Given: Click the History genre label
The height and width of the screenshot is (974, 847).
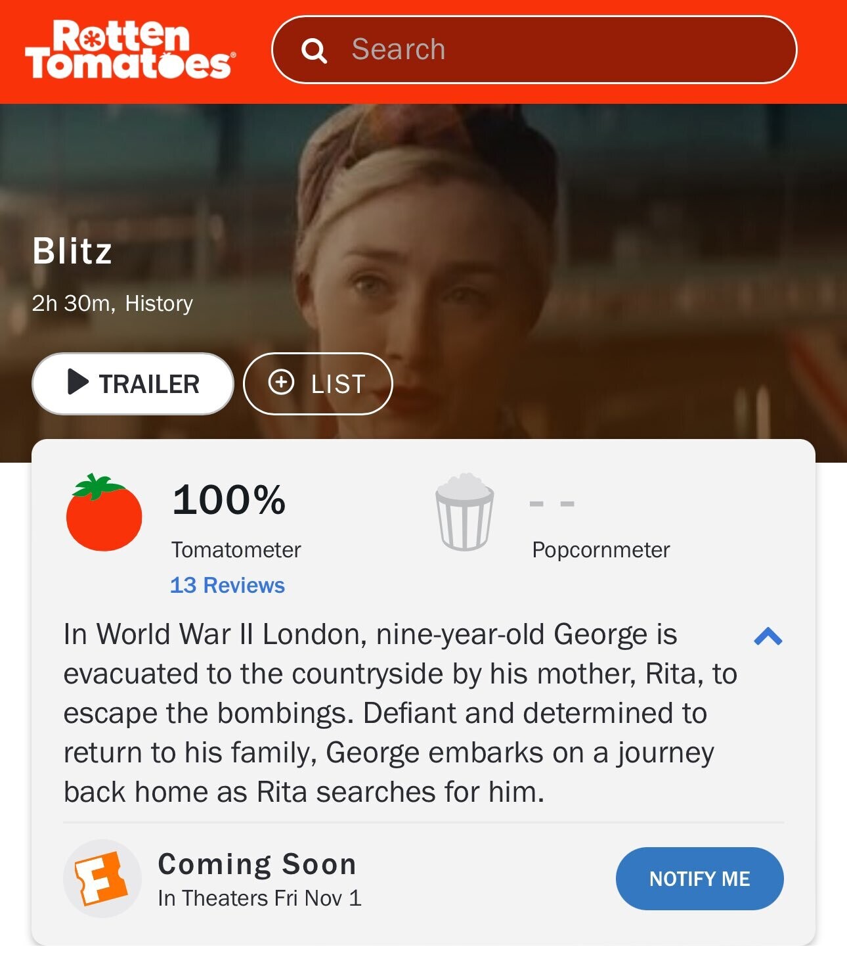Looking at the screenshot, I should (159, 303).
